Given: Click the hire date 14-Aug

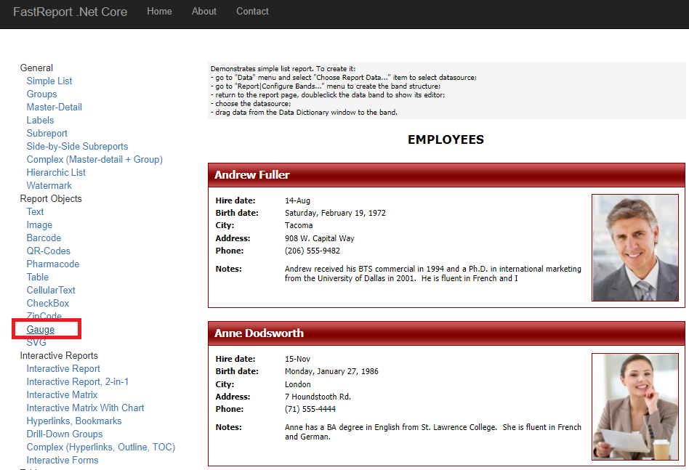Looking at the screenshot, I should click(x=297, y=200).
